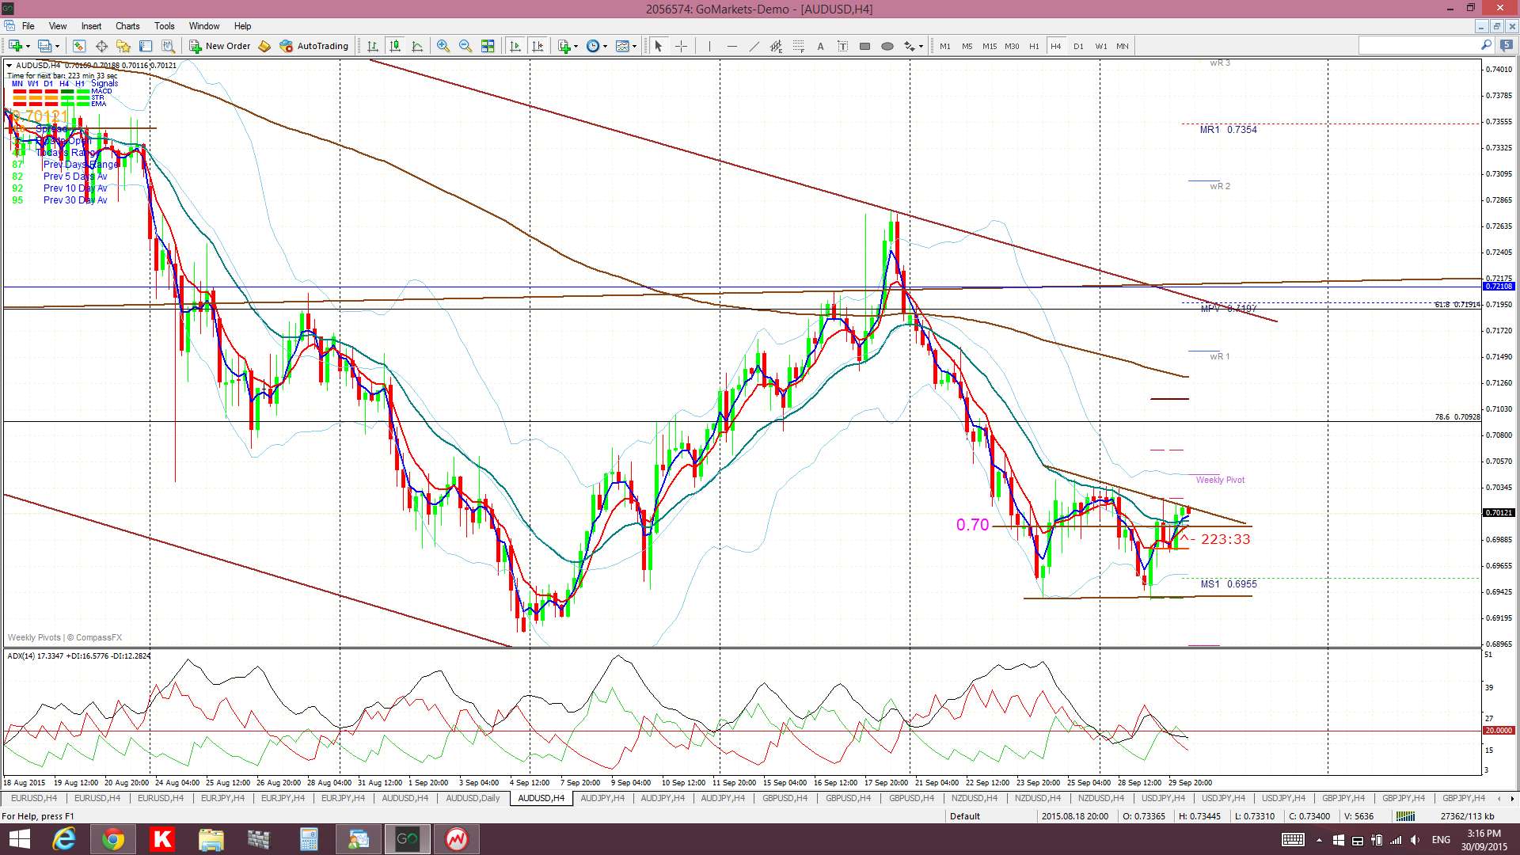The image size is (1520, 855).
Task: Toggle chart auto scroll
Action: [x=515, y=46]
